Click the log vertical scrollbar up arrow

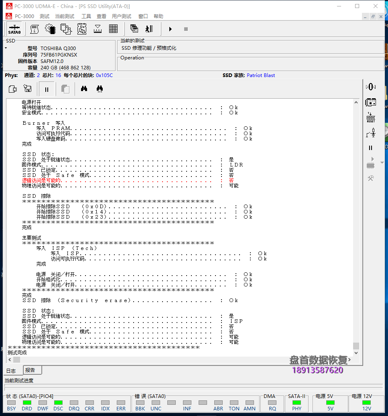tap(356, 102)
